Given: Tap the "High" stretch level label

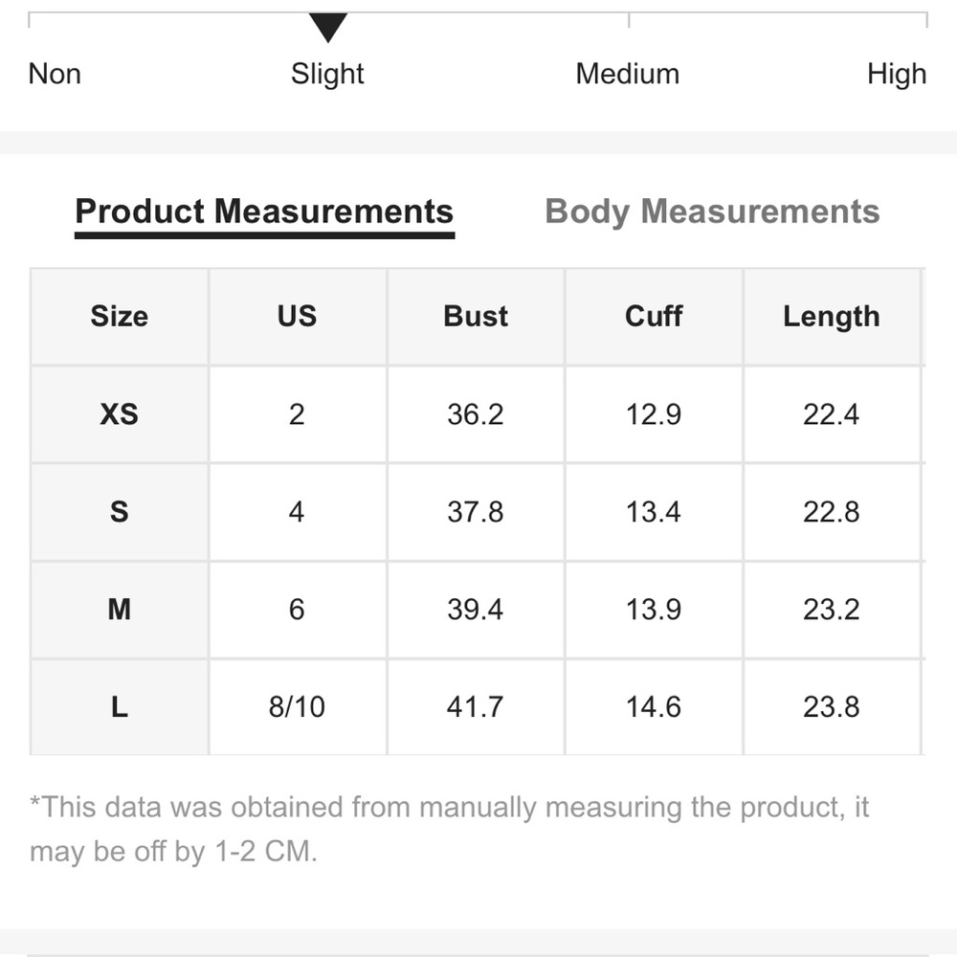Looking at the screenshot, I should click(896, 74).
